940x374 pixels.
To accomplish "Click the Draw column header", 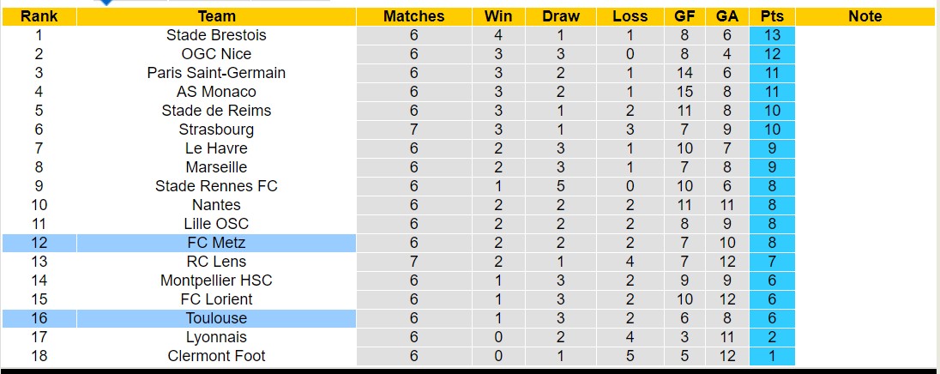I will coord(561,16).
